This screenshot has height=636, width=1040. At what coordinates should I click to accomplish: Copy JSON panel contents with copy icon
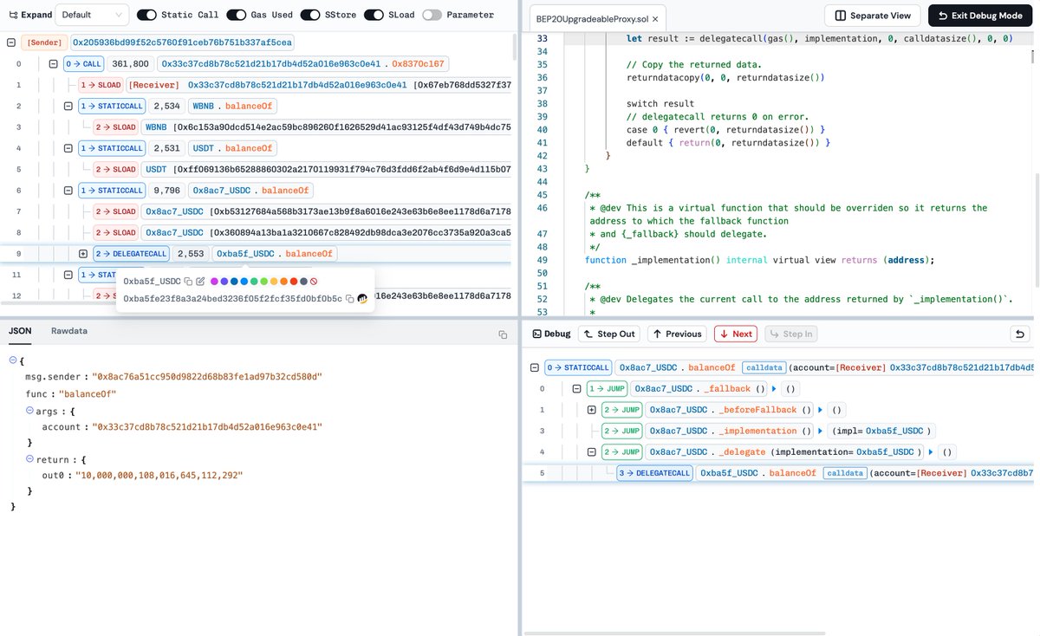tap(502, 334)
